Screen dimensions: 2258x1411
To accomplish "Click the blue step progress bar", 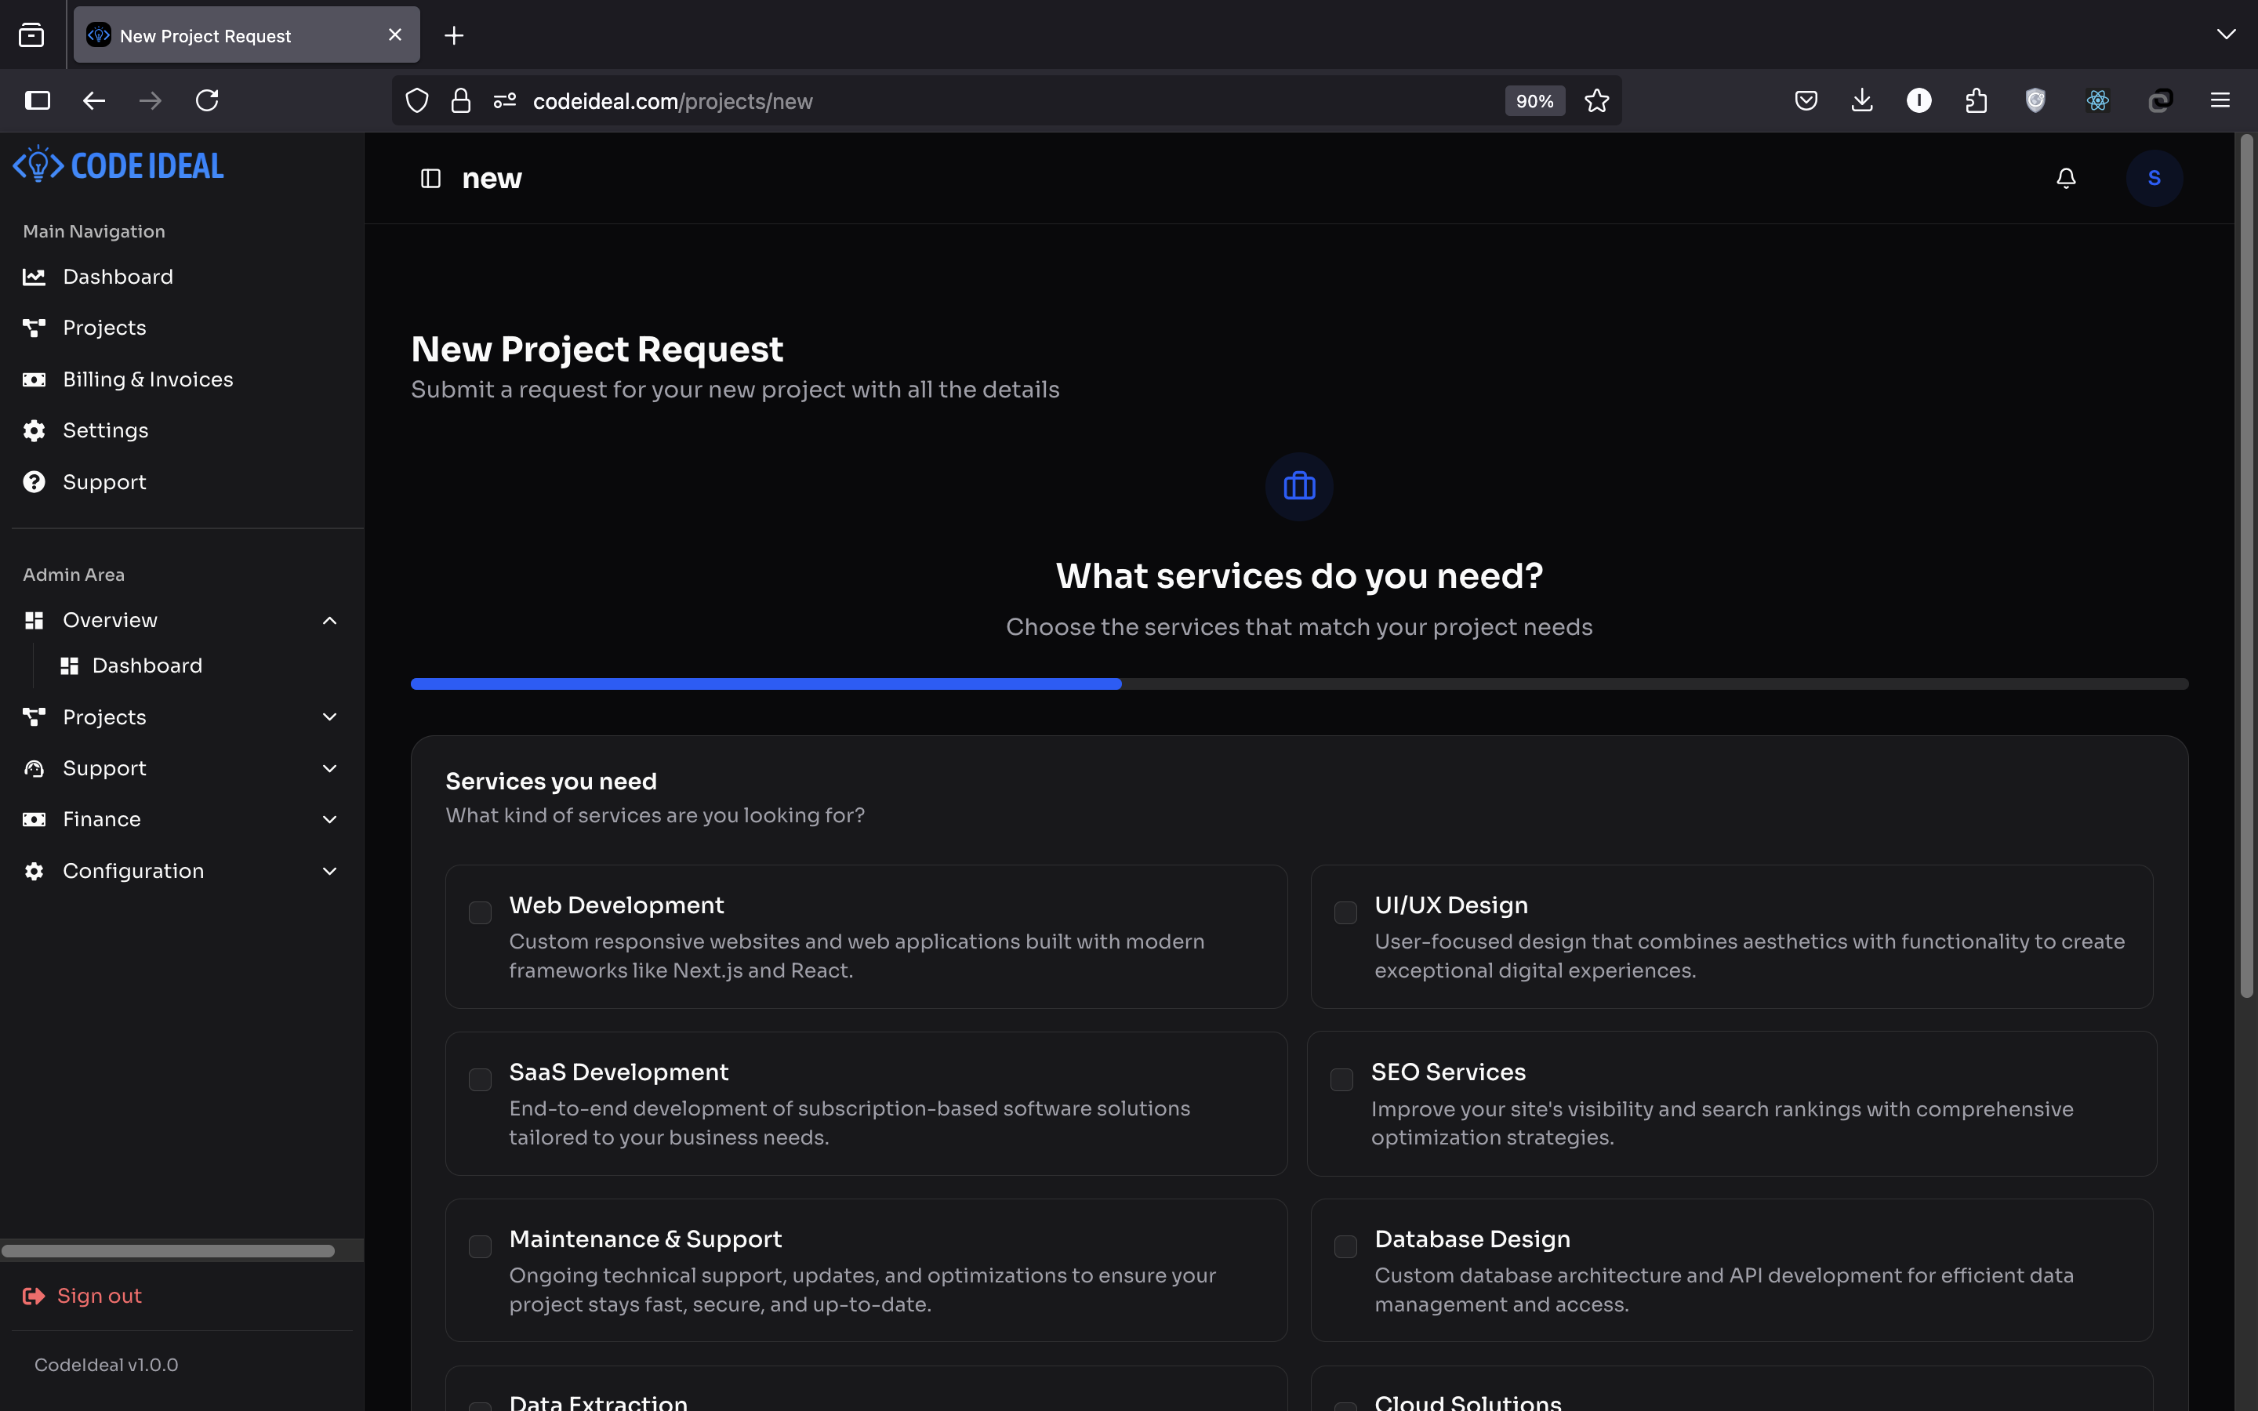I will point(765,684).
